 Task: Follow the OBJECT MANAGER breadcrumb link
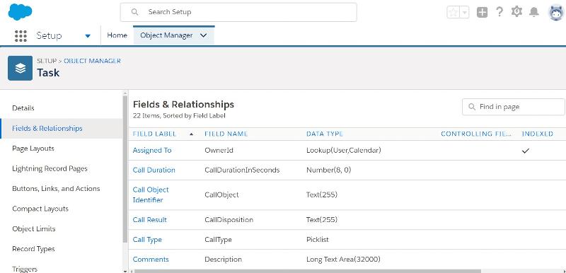coord(92,61)
